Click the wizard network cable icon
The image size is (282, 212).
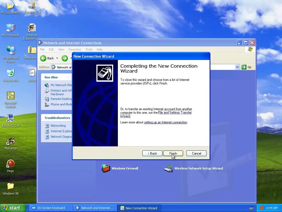pos(105,73)
